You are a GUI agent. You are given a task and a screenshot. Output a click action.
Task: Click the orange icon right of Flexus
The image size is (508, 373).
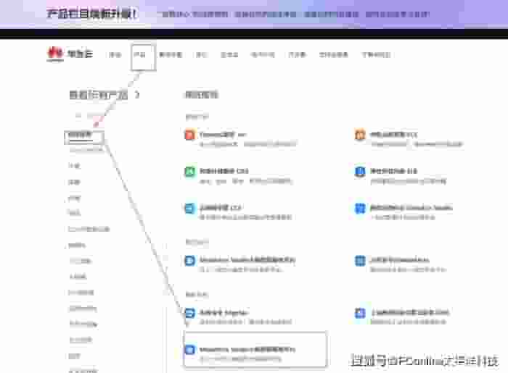(x=360, y=135)
